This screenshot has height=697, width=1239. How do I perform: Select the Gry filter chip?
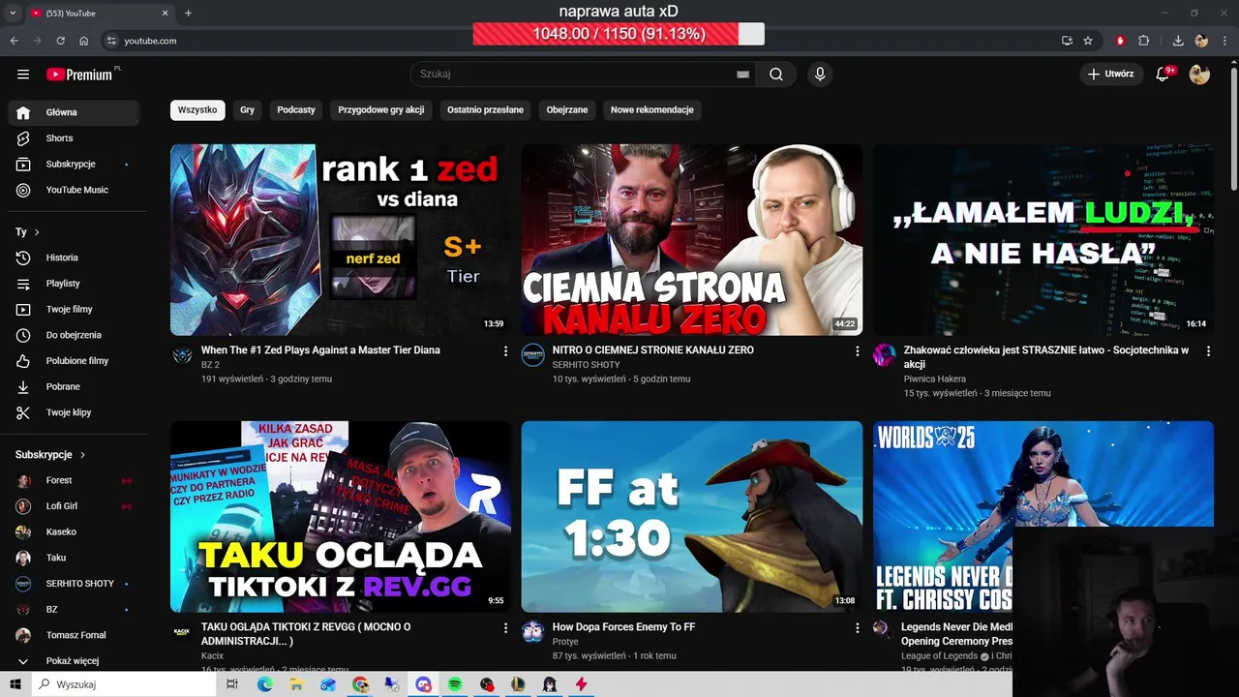click(247, 110)
